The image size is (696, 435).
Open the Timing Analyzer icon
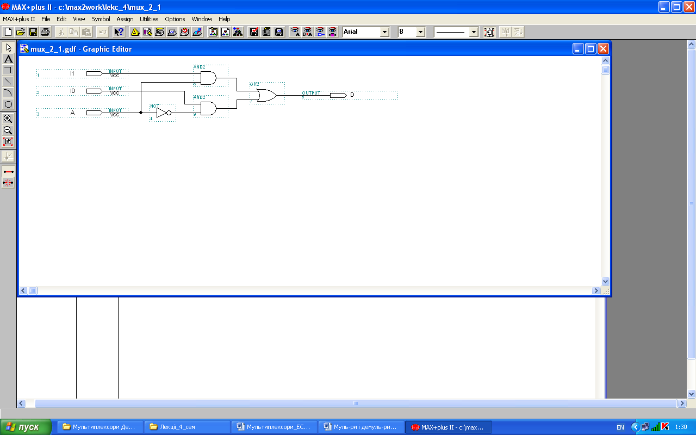click(x=185, y=32)
